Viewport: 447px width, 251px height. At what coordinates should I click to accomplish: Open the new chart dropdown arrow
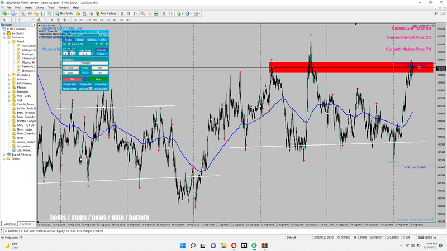click(x=8, y=13)
